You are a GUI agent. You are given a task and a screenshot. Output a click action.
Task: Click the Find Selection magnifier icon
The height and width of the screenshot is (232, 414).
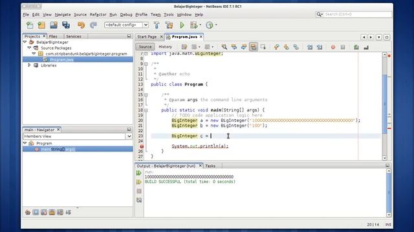(x=224, y=47)
